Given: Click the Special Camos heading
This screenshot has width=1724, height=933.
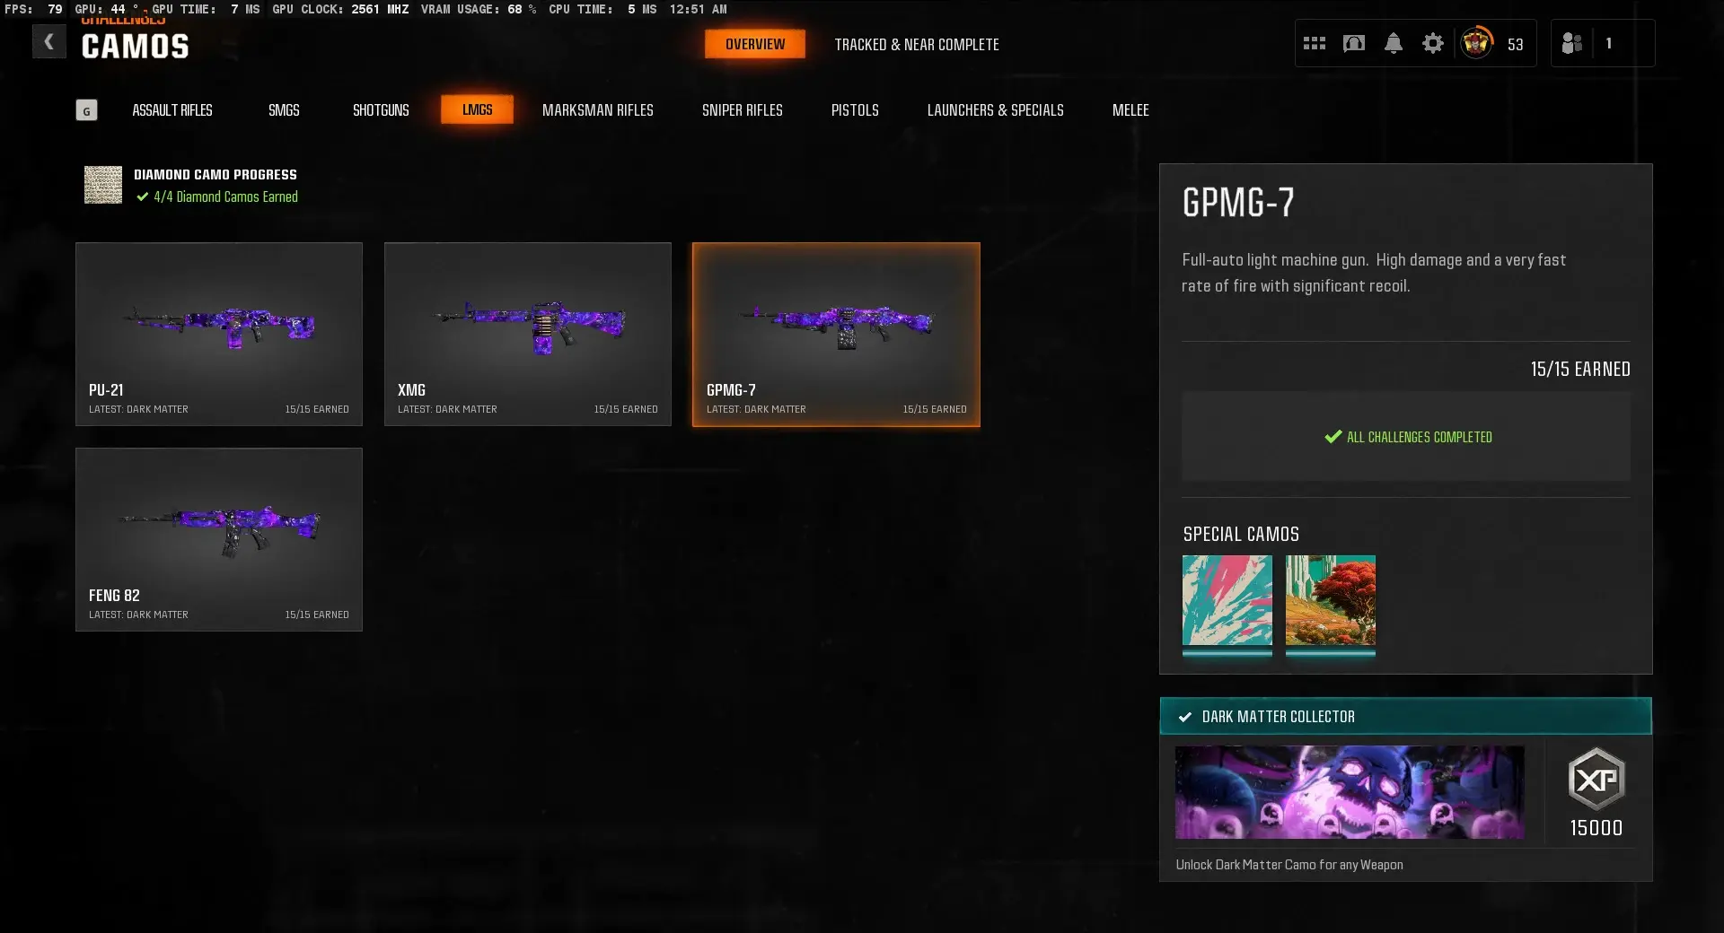Looking at the screenshot, I should (x=1241, y=534).
